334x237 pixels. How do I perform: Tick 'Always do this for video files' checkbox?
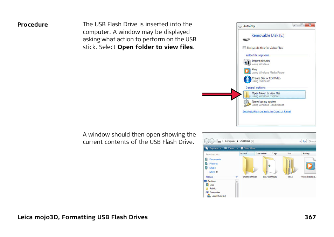click(244, 48)
